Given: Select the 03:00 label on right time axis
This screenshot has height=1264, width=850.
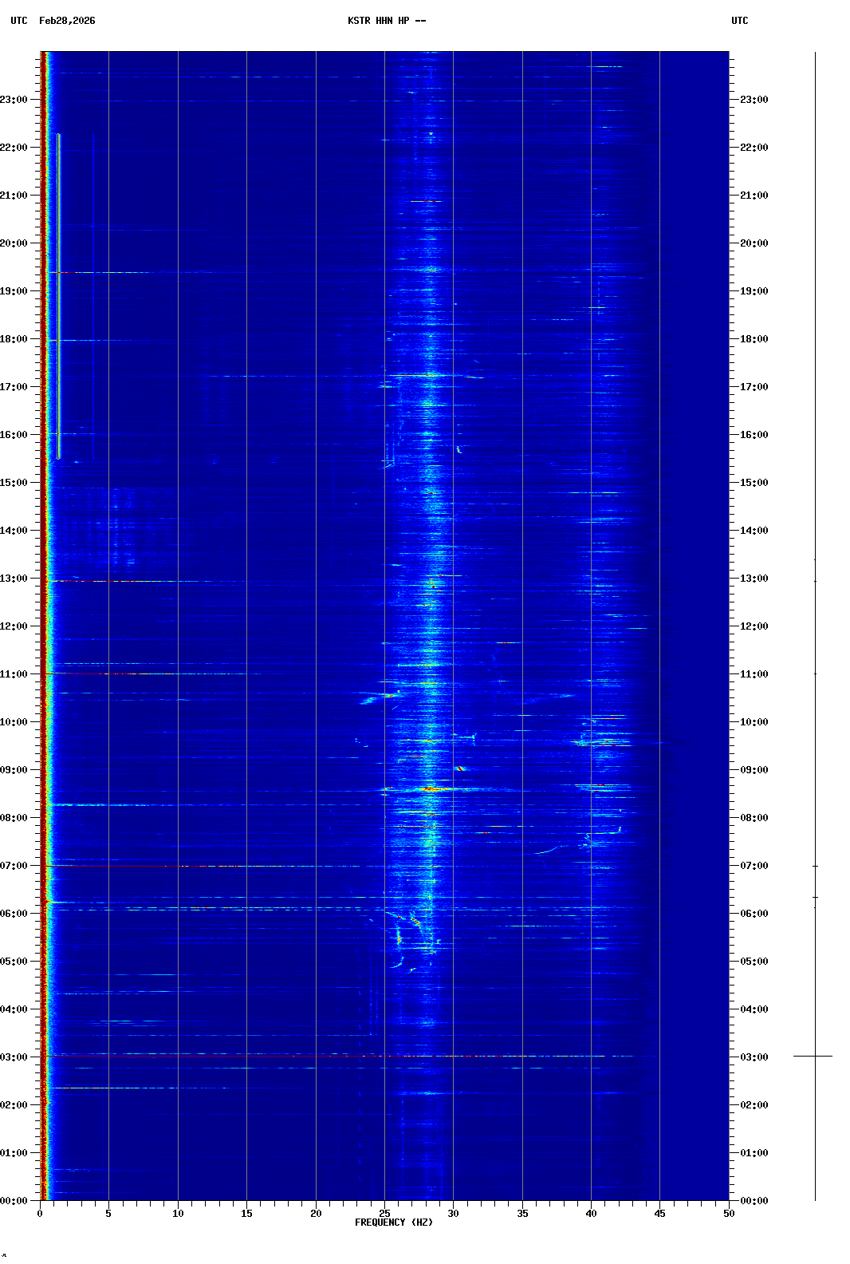Looking at the screenshot, I should click(754, 1057).
